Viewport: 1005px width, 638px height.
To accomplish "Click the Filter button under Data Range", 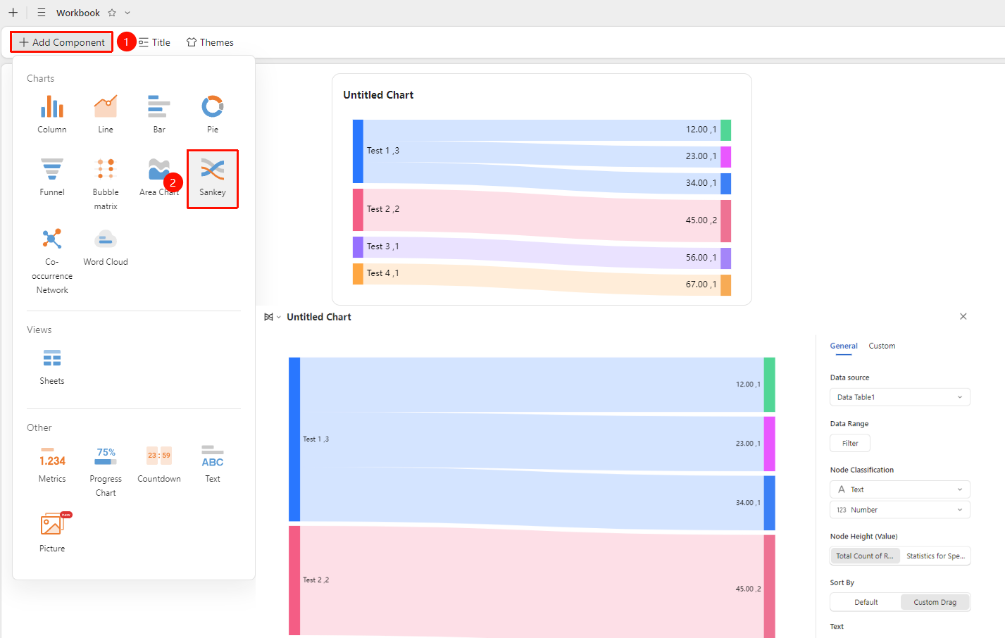I will 850,443.
